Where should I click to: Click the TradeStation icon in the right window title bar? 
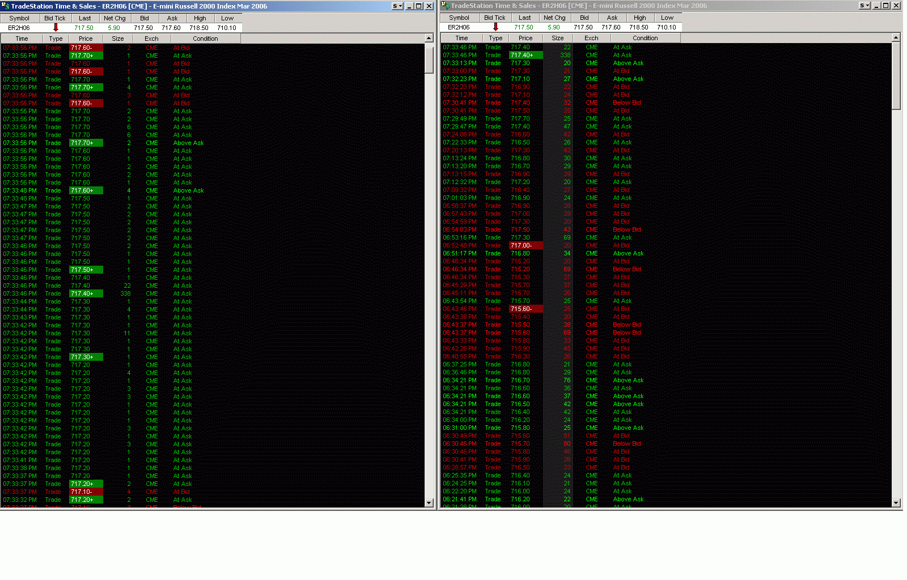[x=446, y=6]
